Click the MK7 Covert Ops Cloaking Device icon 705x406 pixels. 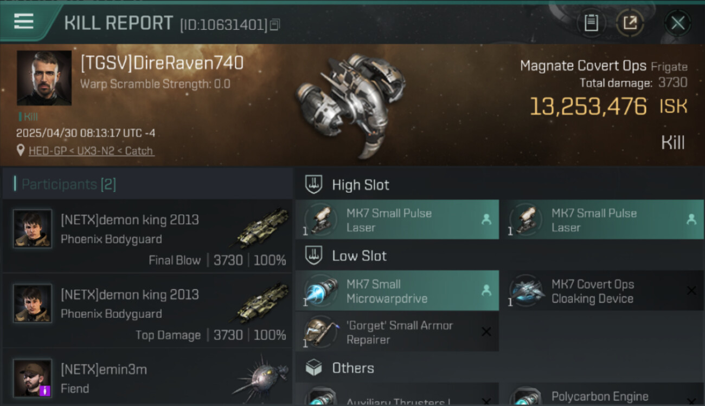(525, 291)
